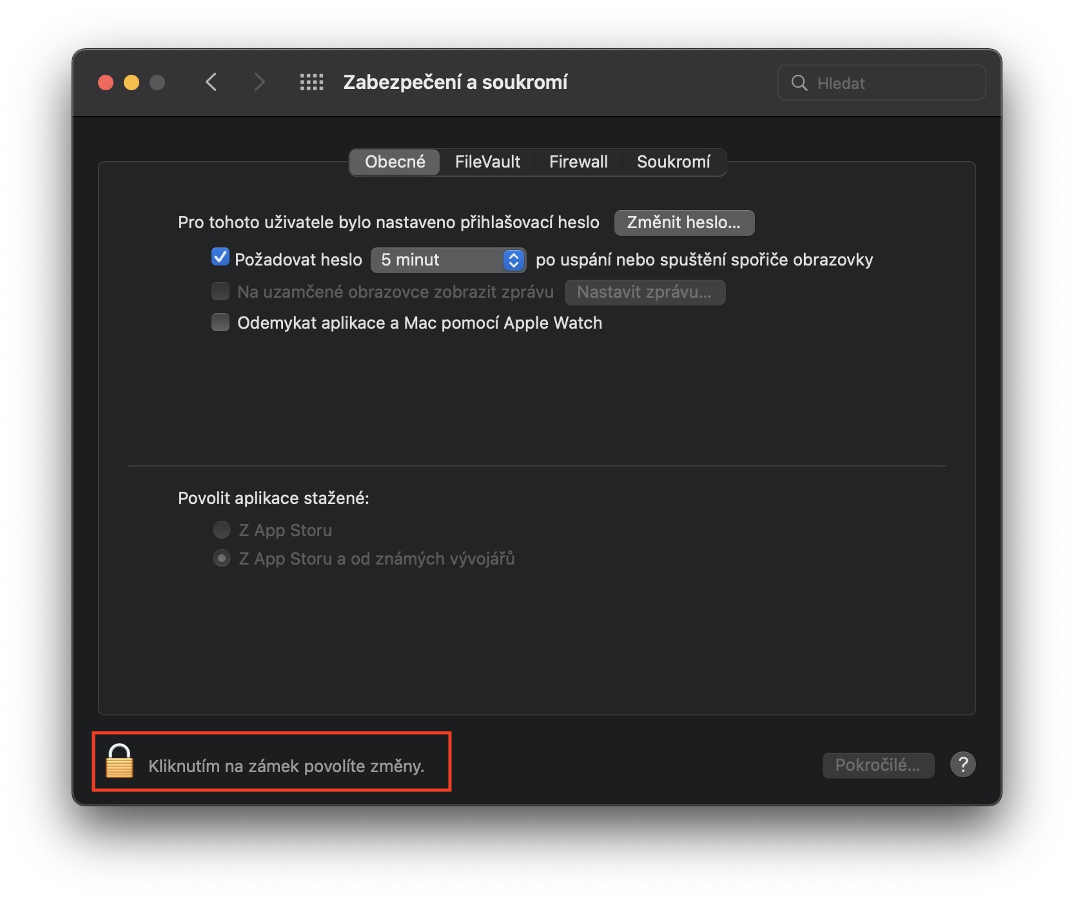1074x901 pixels.
Task: Switch to the Soukromí tab
Action: [673, 162]
